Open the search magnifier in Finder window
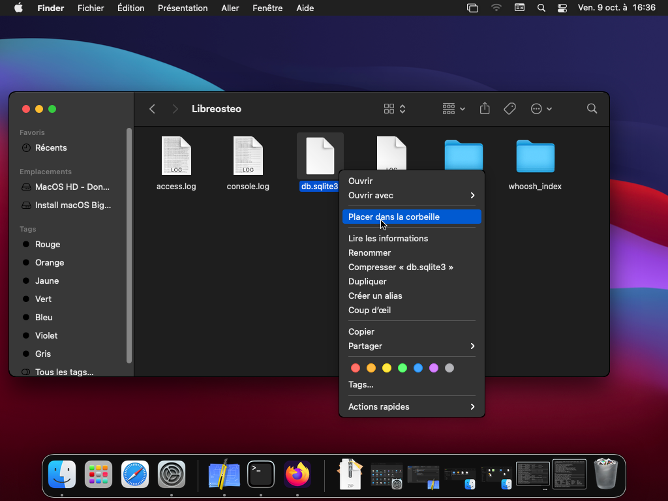 point(592,109)
